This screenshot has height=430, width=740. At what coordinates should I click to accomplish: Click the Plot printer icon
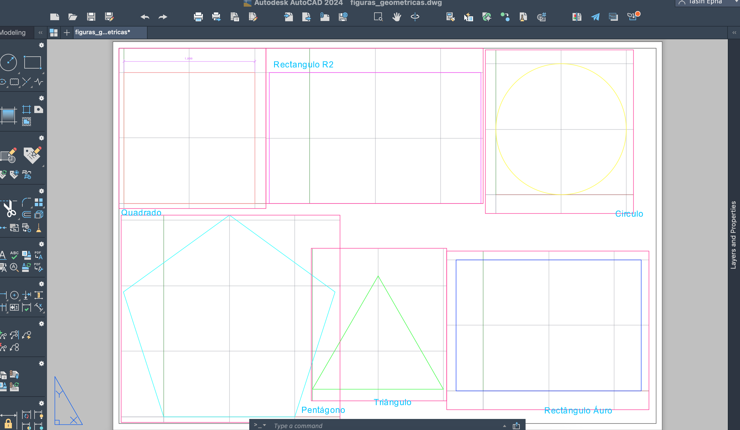[x=198, y=17]
